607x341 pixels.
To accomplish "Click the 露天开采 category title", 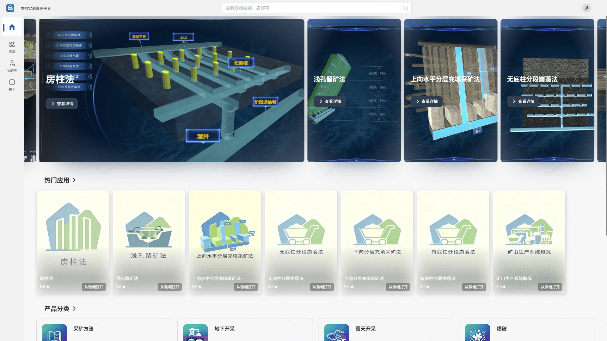I will pos(365,329).
